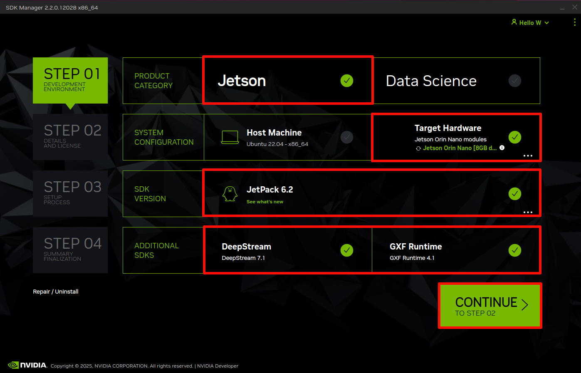Image resolution: width=581 pixels, height=373 pixels.
Task: Open the See what's new link
Action: click(x=265, y=202)
